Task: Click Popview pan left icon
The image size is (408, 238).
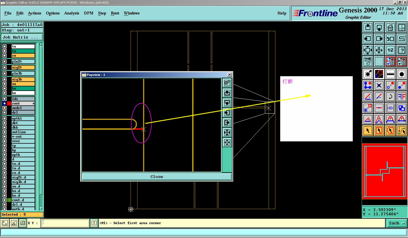Action: 227,112
